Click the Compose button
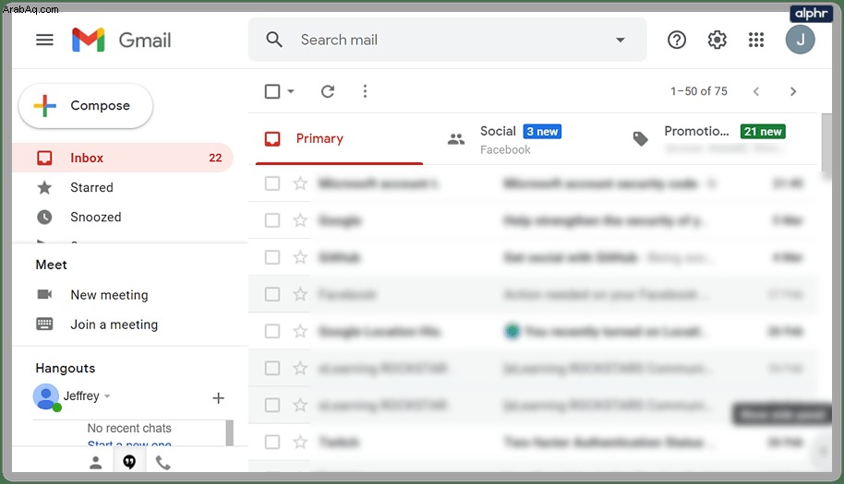The image size is (844, 484). coord(86,106)
